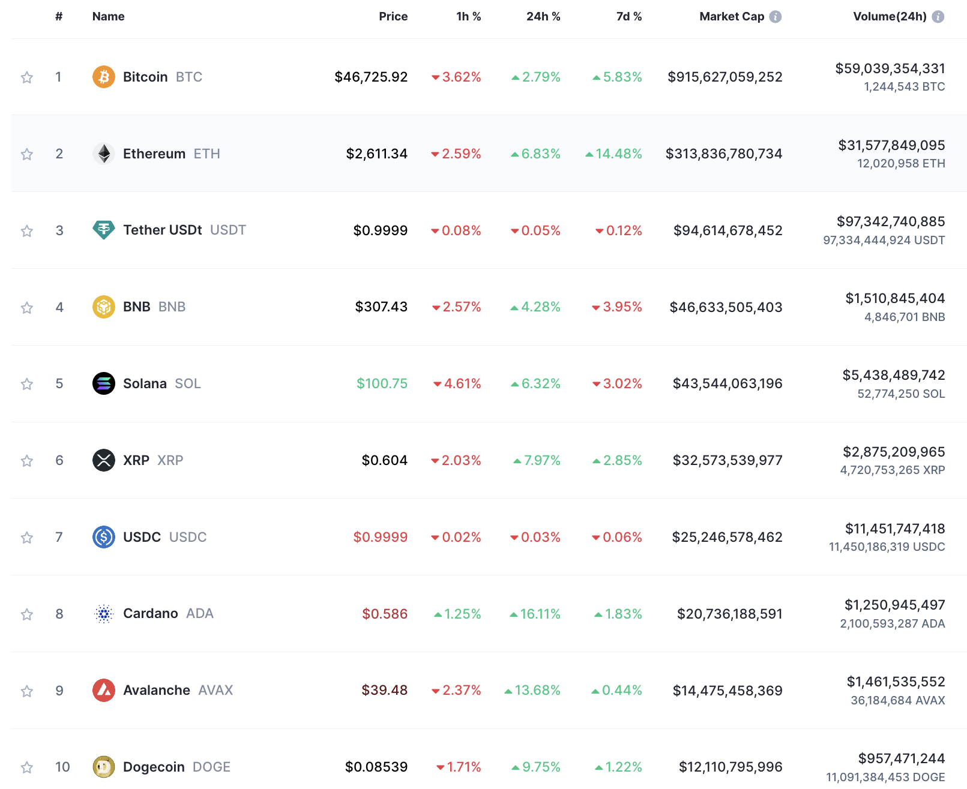This screenshot has width=967, height=789.
Task: Open the Volume(24h) info icon
Action: (938, 17)
